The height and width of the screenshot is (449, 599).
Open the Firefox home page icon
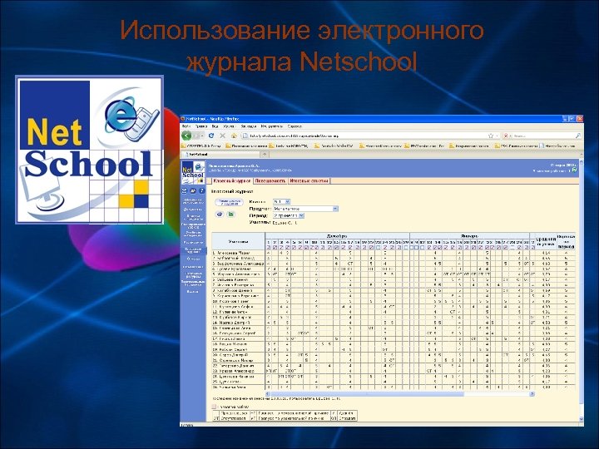point(234,136)
